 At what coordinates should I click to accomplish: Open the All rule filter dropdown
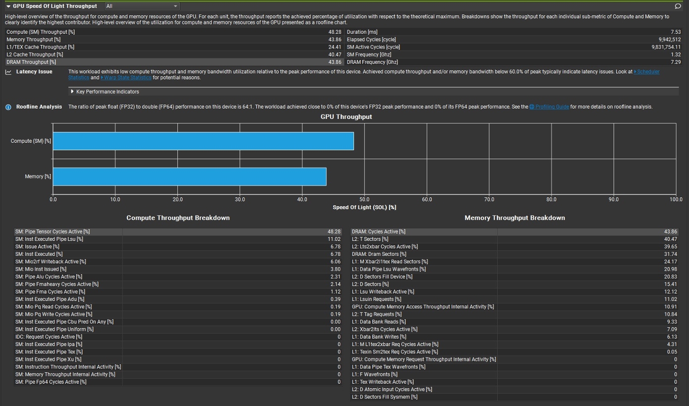141,5
